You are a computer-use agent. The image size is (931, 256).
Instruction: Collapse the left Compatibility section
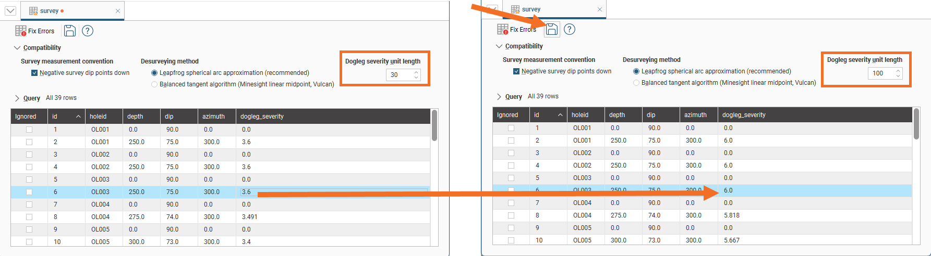coord(17,48)
